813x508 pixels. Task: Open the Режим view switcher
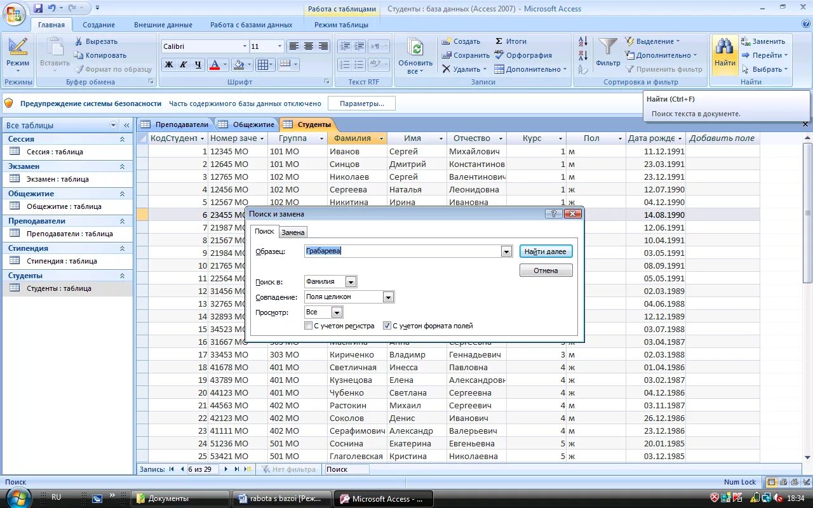[17, 56]
